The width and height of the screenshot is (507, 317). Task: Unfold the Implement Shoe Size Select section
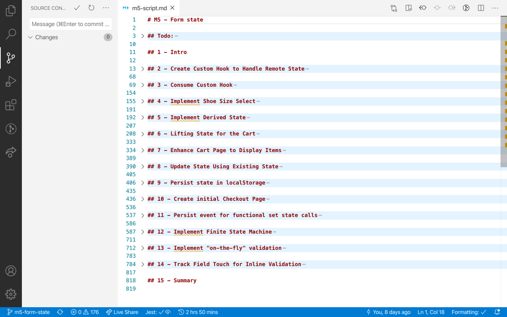click(x=142, y=101)
